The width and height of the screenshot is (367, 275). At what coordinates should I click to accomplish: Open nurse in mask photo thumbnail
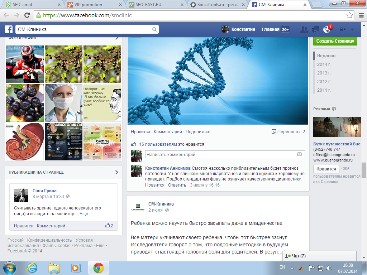click(63, 103)
